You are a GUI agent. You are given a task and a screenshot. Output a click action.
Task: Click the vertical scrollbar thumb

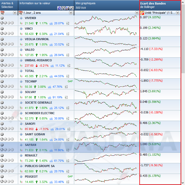(x=183, y=39)
